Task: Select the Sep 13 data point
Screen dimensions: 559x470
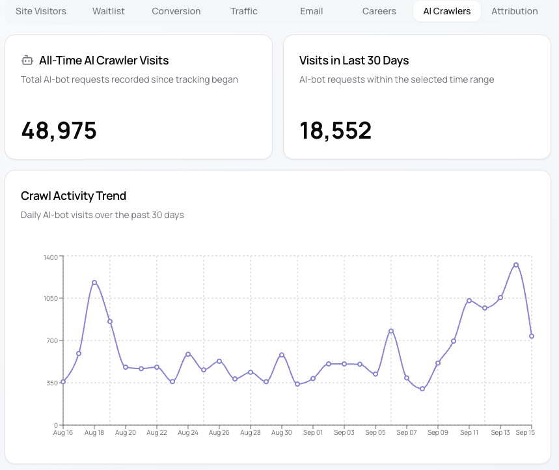Action: click(x=500, y=297)
